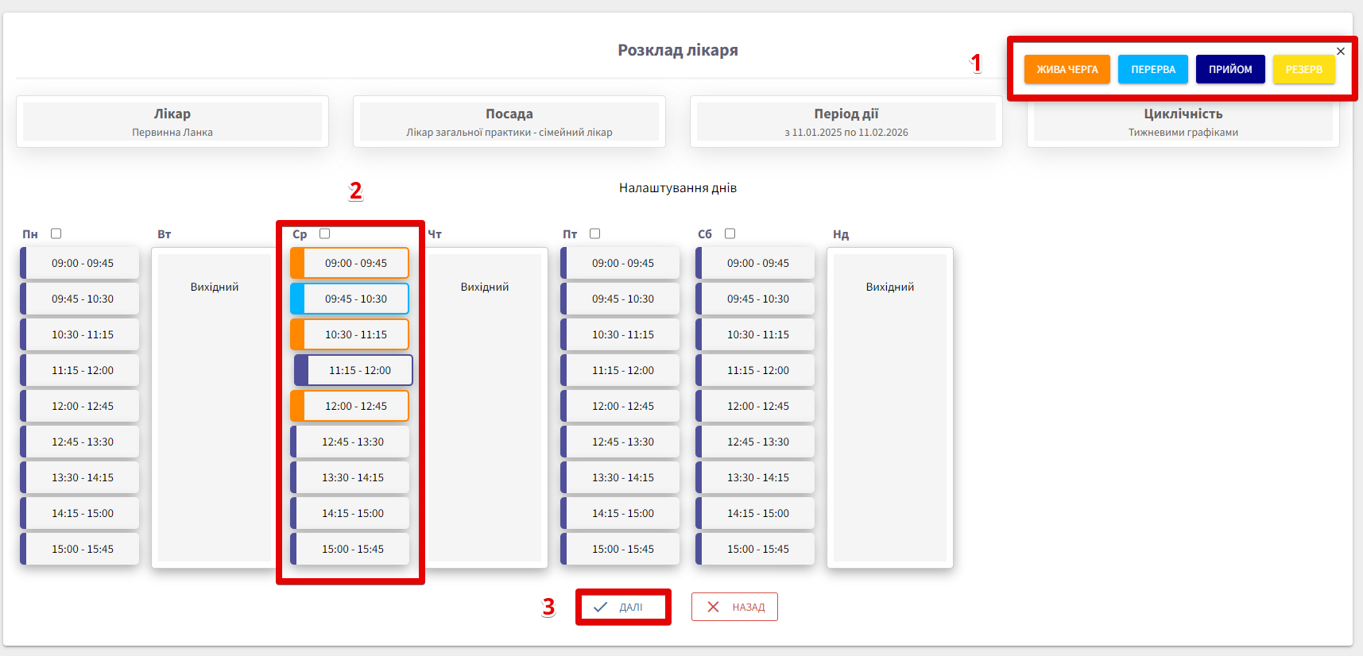
Task: Close the schedule type legend panel
Action: tap(1341, 52)
